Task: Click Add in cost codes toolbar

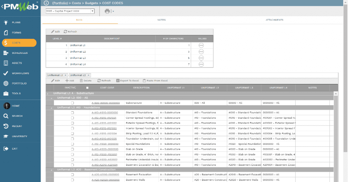Action: coord(70,81)
